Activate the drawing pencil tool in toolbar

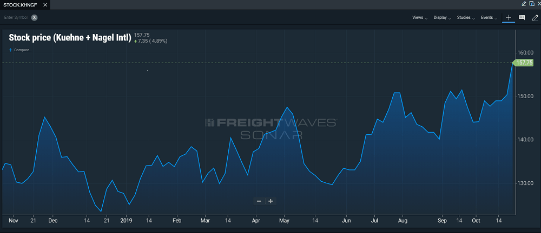tap(535, 18)
